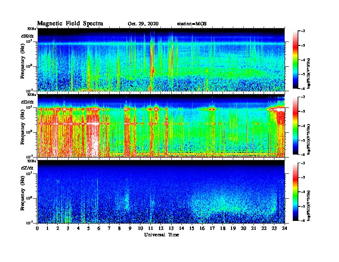
Task: Click hour 5 on the Universal Time axis
Action: 89,229
